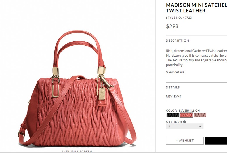Open View Full Screen link
227x153 pixels.
click(77, 151)
